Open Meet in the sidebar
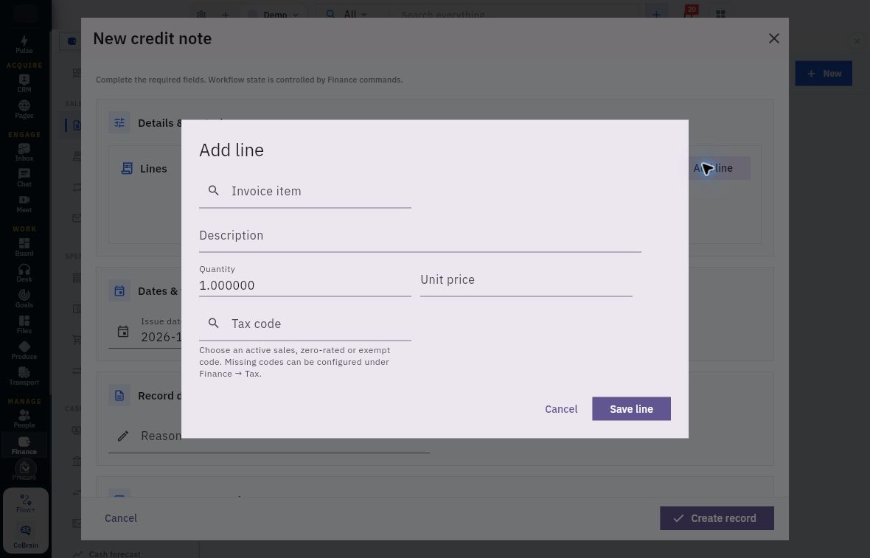Viewport: 870px width, 558px height. coord(24,203)
